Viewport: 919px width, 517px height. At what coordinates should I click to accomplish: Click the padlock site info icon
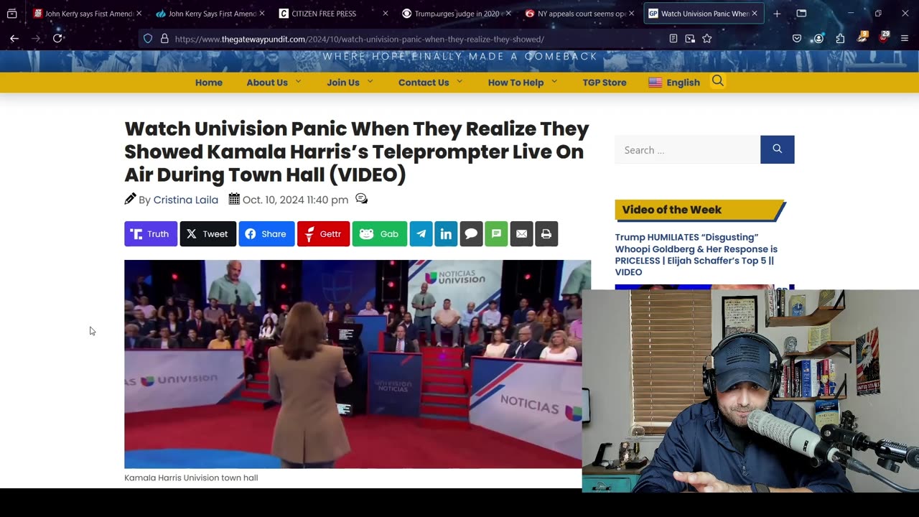coord(164,39)
